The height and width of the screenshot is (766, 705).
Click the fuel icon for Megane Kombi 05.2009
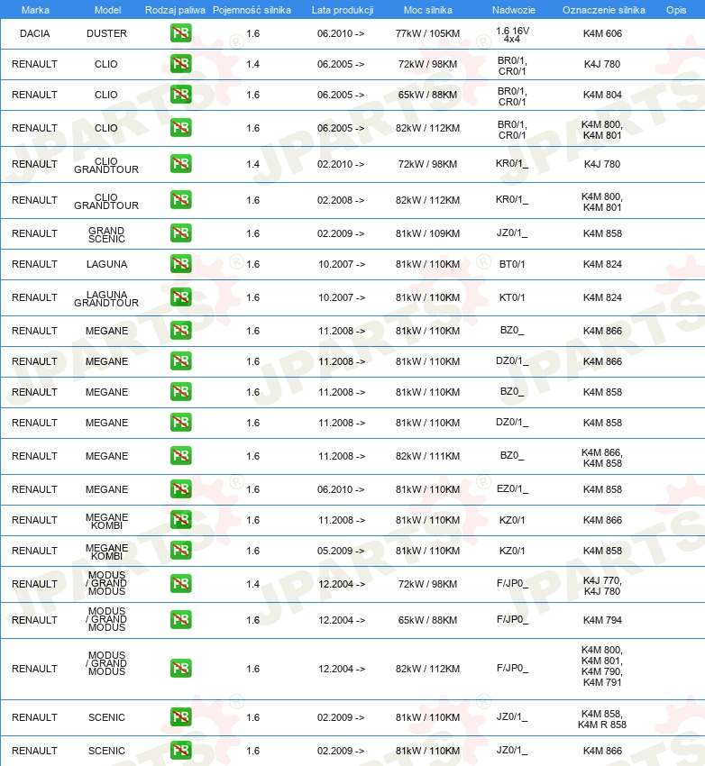tap(181, 551)
